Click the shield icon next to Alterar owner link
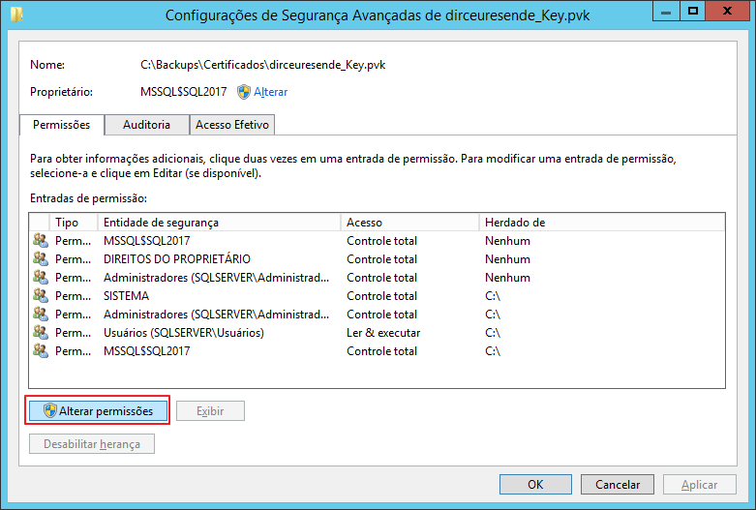 pyautogui.click(x=244, y=92)
